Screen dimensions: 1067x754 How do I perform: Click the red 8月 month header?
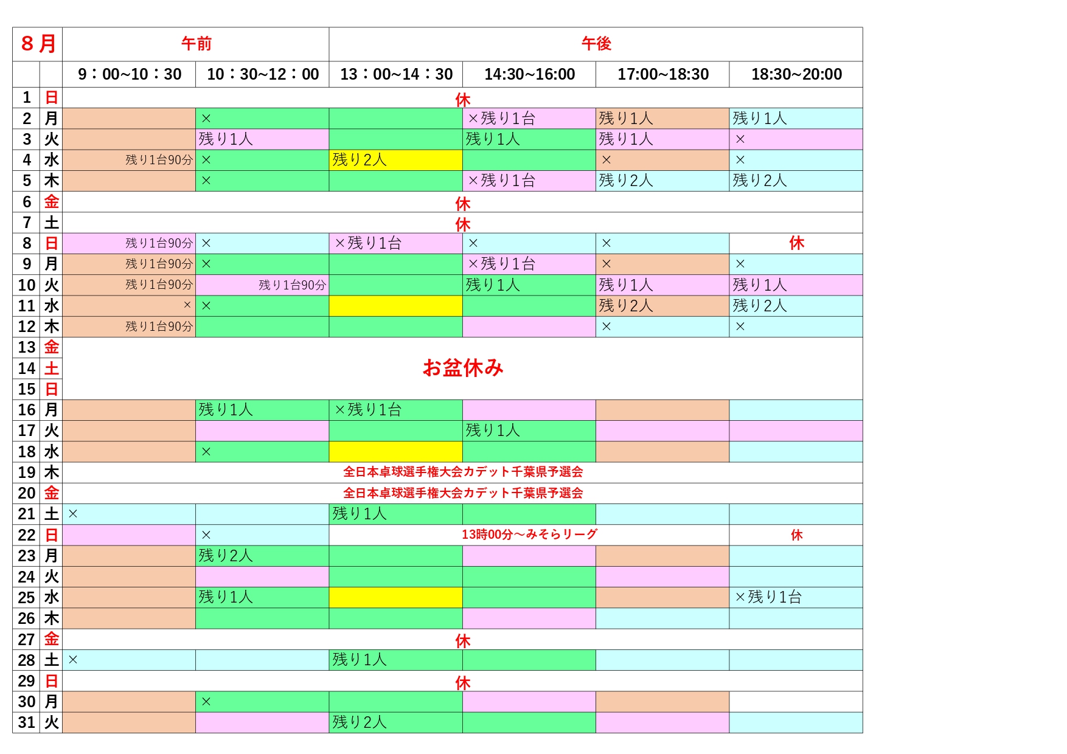click(x=38, y=44)
